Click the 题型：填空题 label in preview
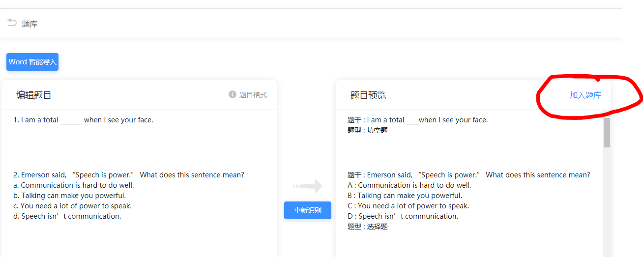The height and width of the screenshot is (257, 643). click(x=367, y=130)
